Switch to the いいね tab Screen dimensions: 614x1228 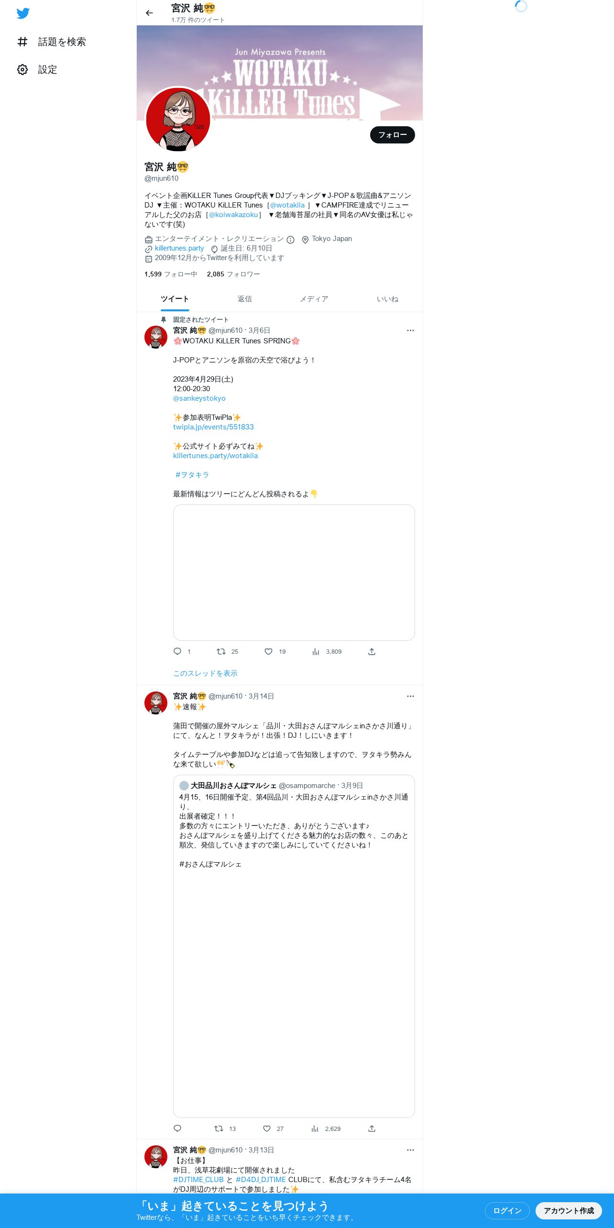387,299
